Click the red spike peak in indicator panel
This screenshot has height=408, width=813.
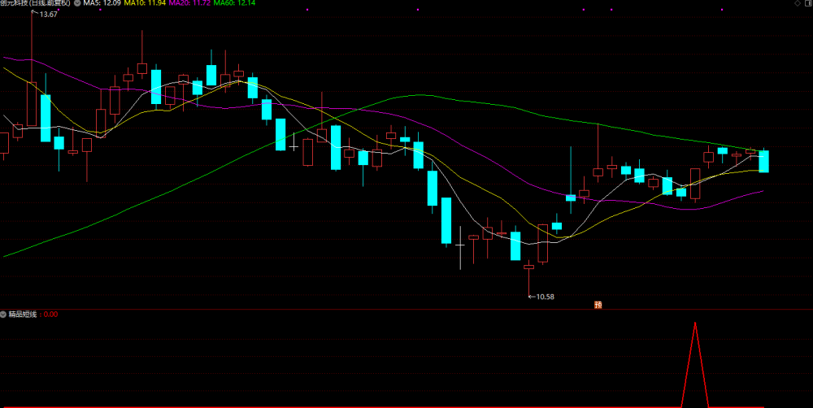[695, 323]
